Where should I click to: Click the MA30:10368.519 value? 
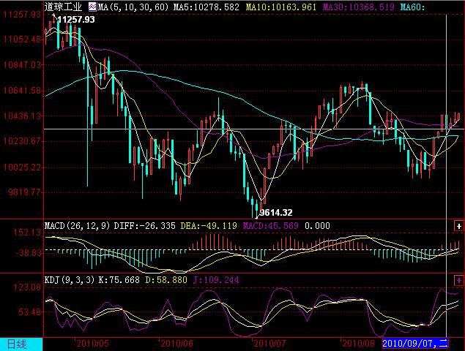click(358, 7)
